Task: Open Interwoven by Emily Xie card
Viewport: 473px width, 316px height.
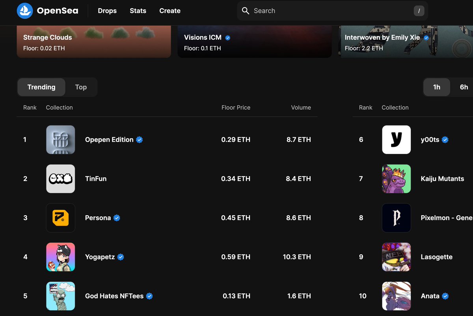Action: pyautogui.click(x=406, y=42)
